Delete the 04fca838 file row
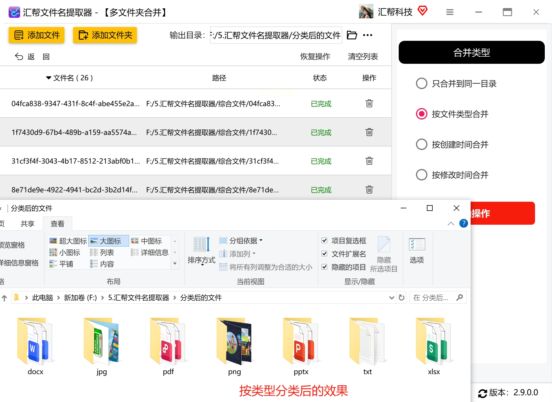The image size is (552, 402). (x=369, y=103)
